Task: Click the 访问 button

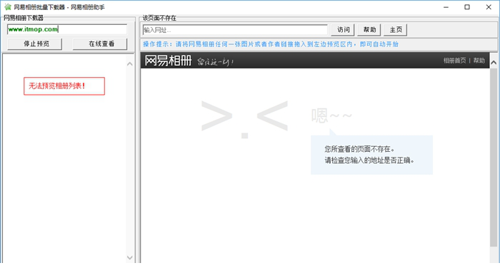Action: pyautogui.click(x=343, y=30)
